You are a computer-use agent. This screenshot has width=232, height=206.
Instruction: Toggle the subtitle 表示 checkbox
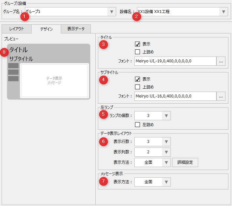click(137, 79)
